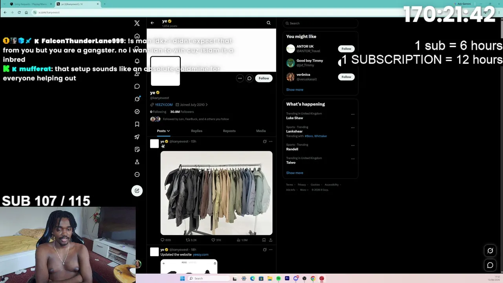The width and height of the screenshot is (503, 283).
Task: Reload the page in the browser
Action: [x=19, y=12]
